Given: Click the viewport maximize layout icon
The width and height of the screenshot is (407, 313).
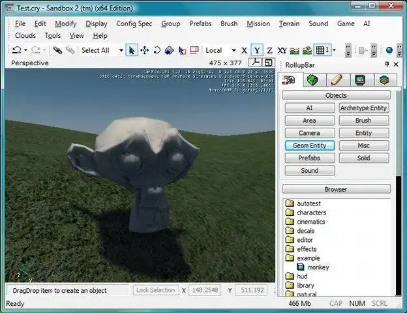Looking at the screenshot, I should [268, 63].
